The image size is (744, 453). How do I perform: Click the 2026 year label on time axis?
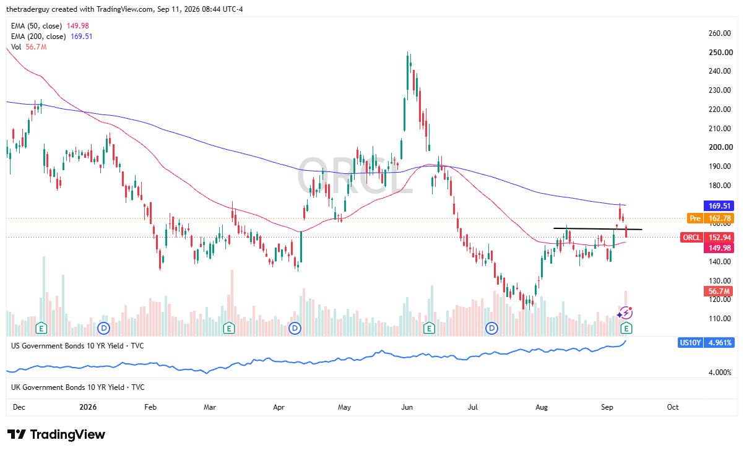[x=88, y=407]
